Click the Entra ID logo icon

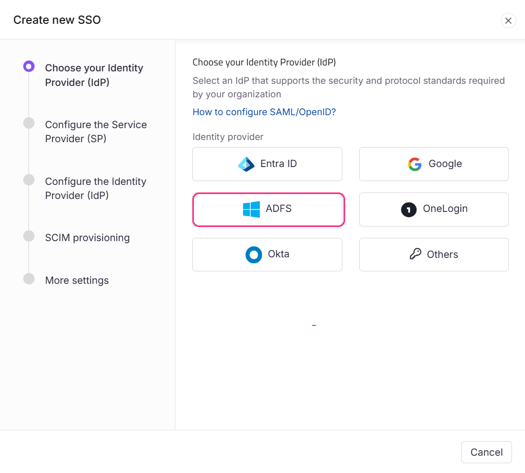click(x=246, y=164)
